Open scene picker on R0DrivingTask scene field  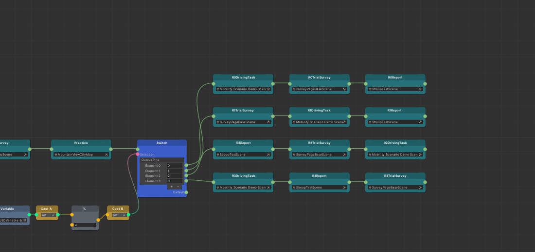coord(268,89)
